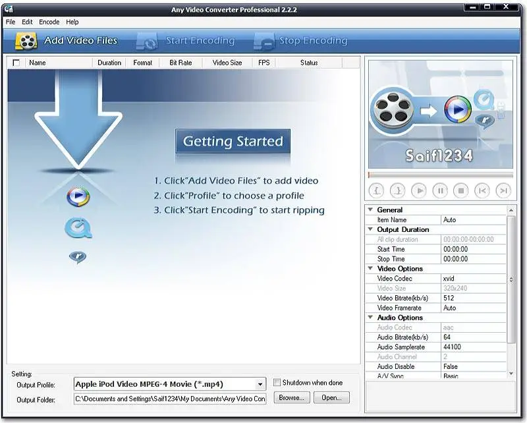Jump to next clip in preview

(503, 190)
